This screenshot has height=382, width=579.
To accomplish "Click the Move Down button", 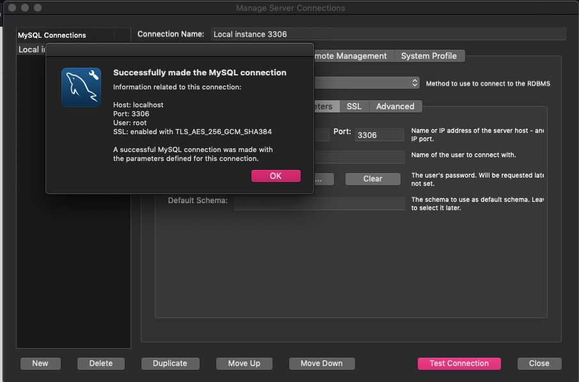I will (322, 363).
